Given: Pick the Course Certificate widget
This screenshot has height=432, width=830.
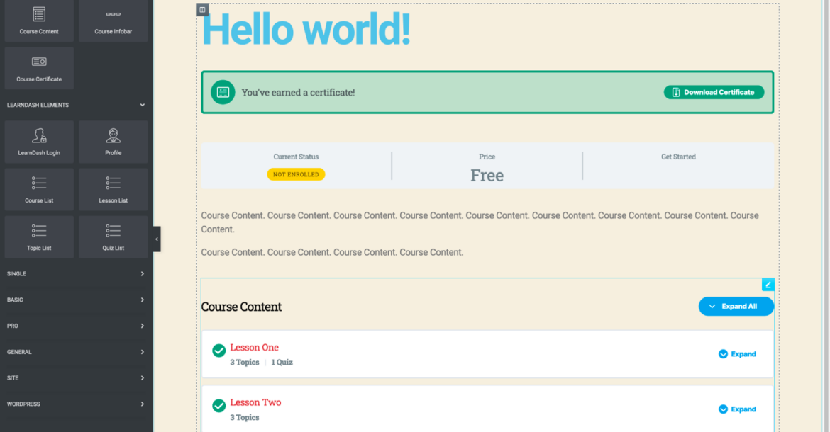Looking at the screenshot, I should click(x=39, y=68).
